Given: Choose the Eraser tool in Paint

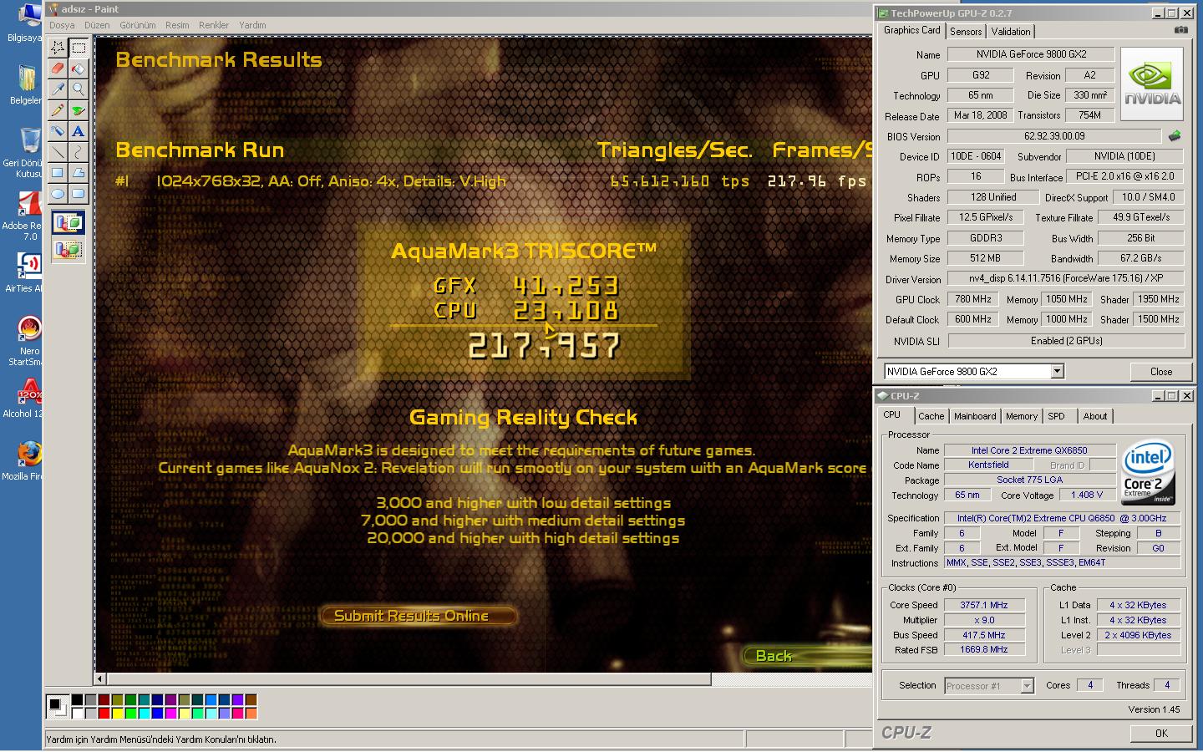Looking at the screenshot, I should [58, 69].
